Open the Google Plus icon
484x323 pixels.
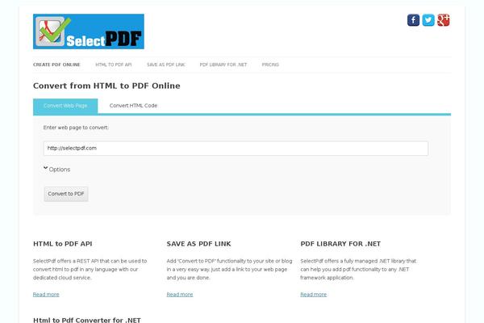pyautogui.click(x=443, y=20)
